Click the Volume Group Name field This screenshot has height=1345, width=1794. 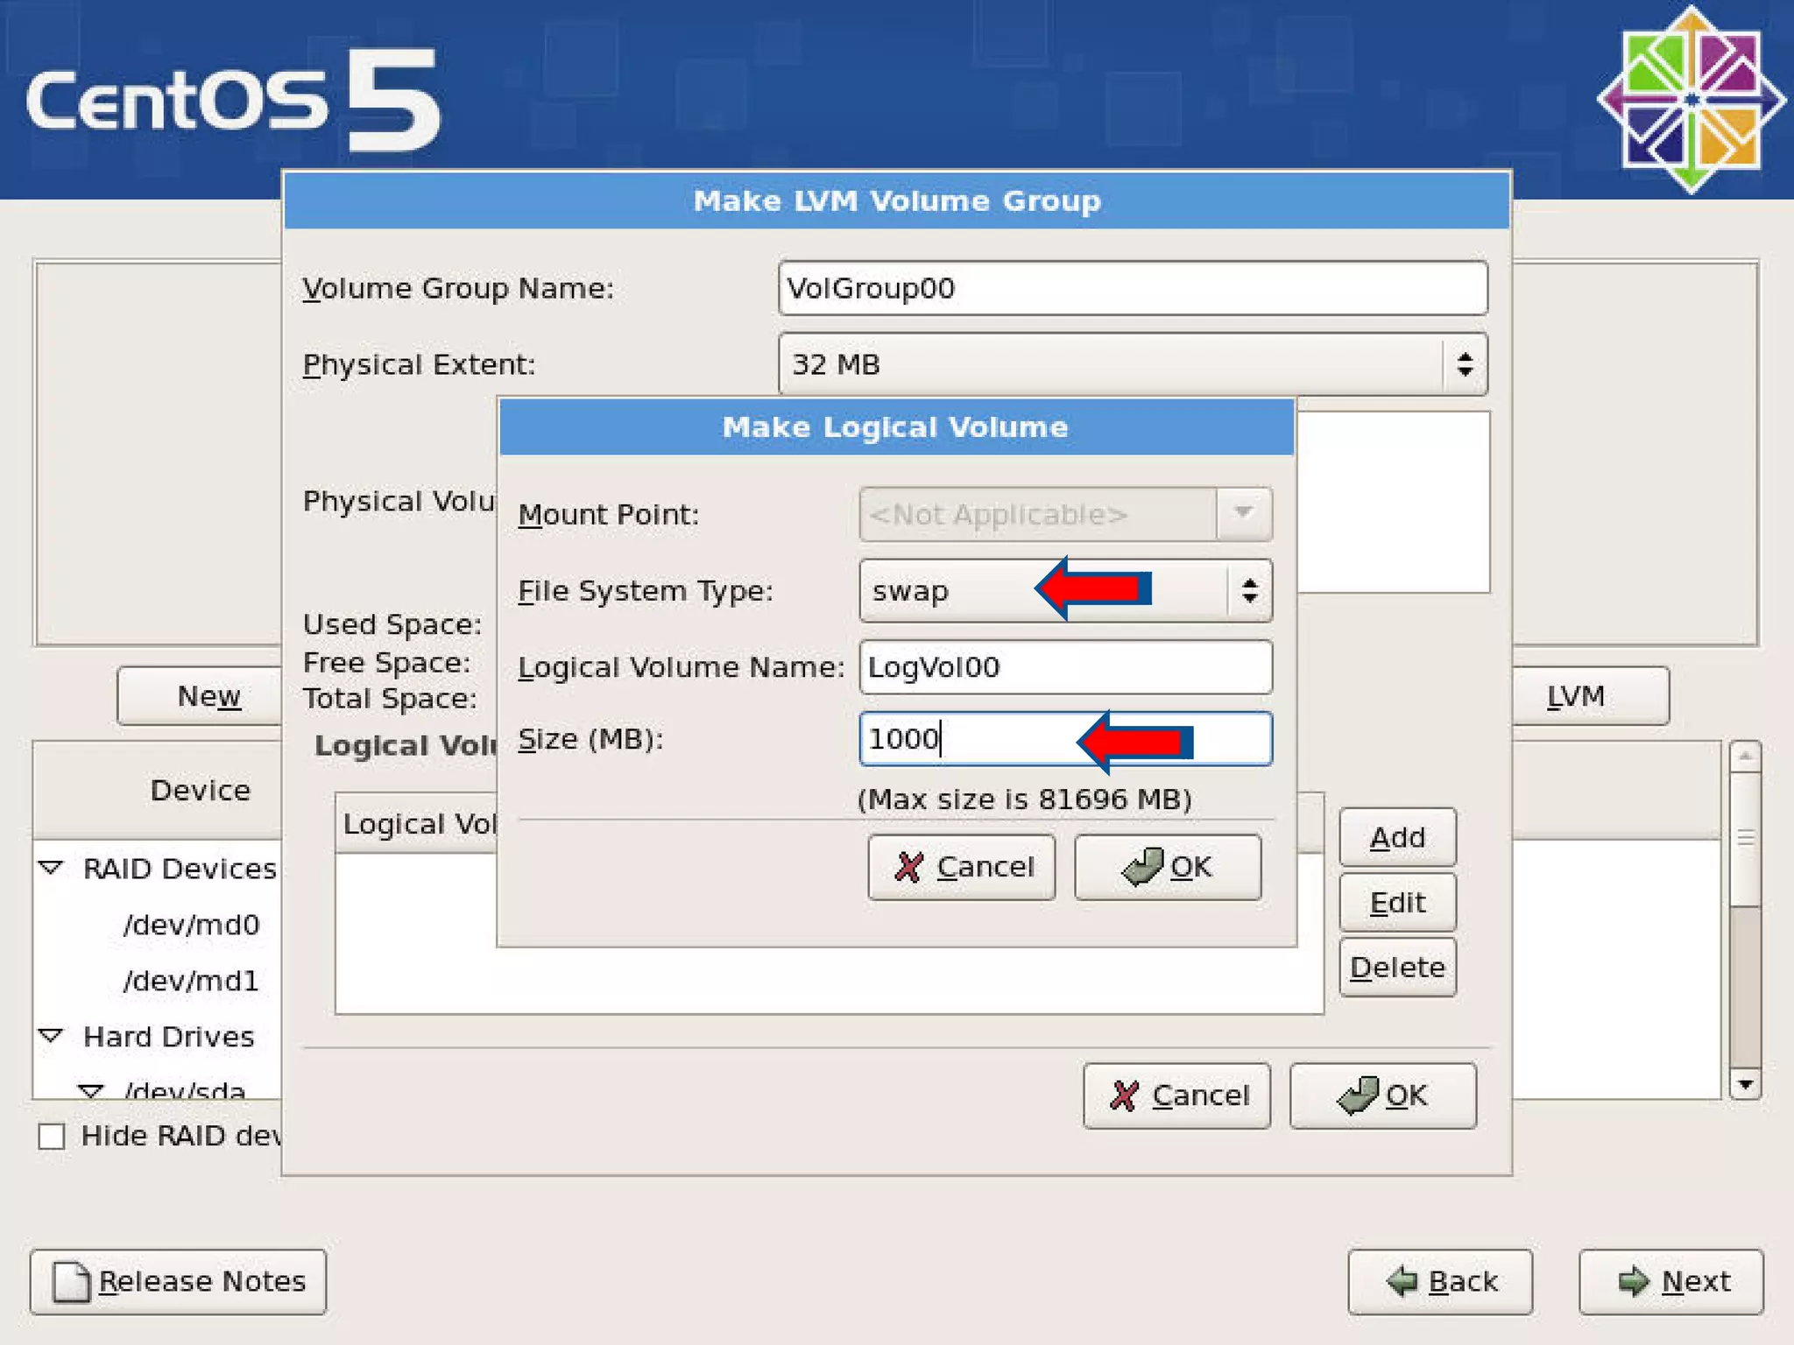pos(1132,288)
